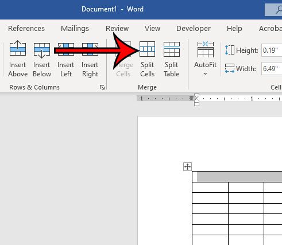Viewport: 282px width, 245px height.
Task: Open the Help tab
Action: [x=234, y=29]
